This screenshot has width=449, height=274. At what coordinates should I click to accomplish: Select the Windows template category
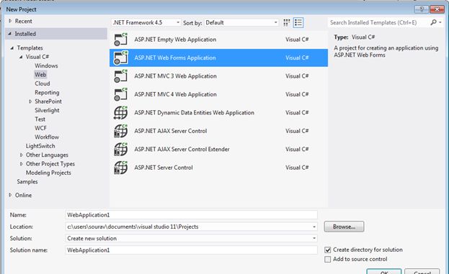(46, 65)
